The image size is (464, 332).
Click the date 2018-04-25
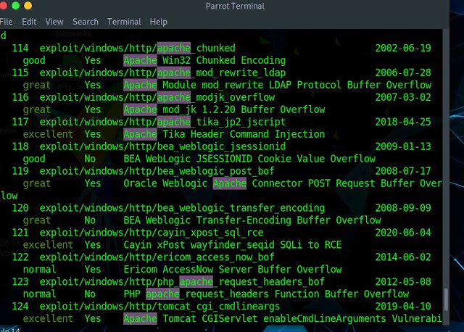tap(403, 122)
